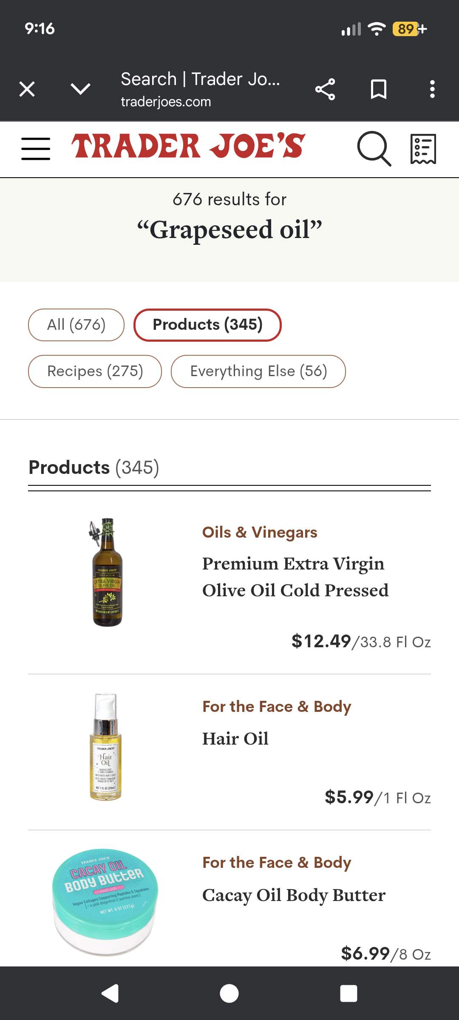Select the All (676) filter
Viewport: 459px width, 1020px height.
point(76,325)
